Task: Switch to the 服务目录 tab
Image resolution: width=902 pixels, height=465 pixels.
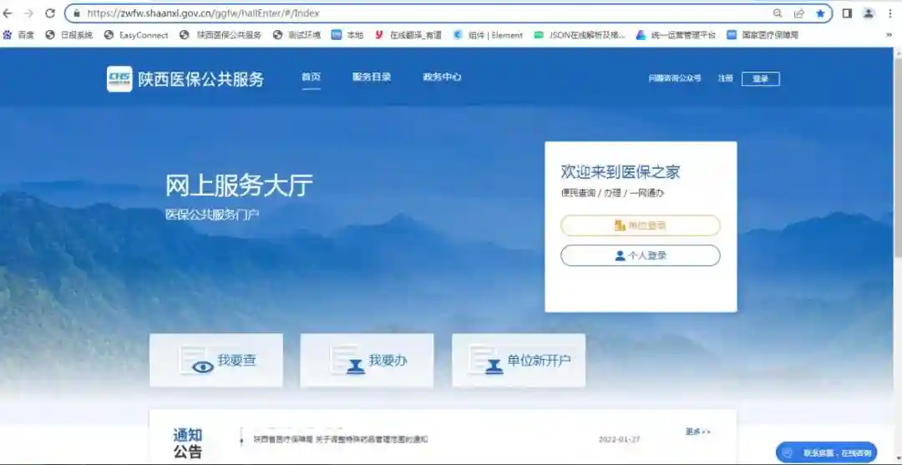Action: tap(372, 77)
